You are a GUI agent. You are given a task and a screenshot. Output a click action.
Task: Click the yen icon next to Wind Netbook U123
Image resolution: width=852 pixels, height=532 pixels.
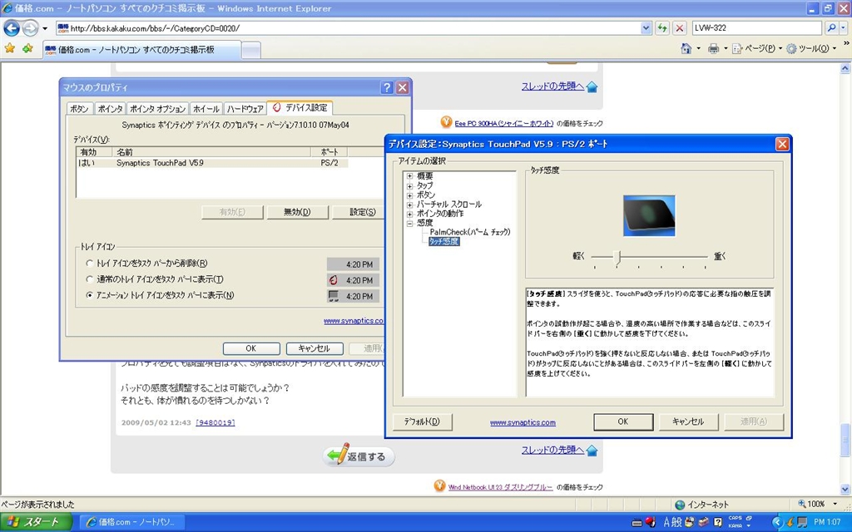pyautogui.click(x=439, y=485)
